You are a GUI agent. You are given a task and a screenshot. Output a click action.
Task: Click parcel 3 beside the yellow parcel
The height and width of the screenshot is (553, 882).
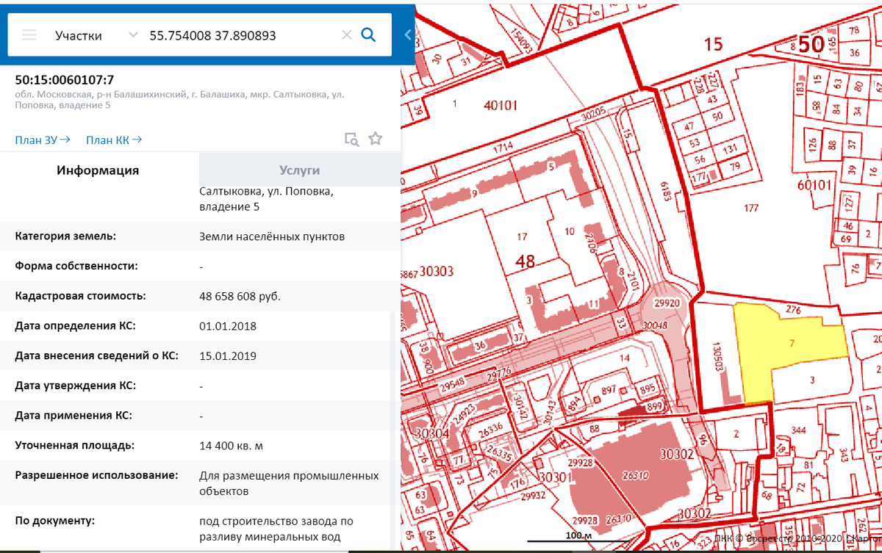812,380
